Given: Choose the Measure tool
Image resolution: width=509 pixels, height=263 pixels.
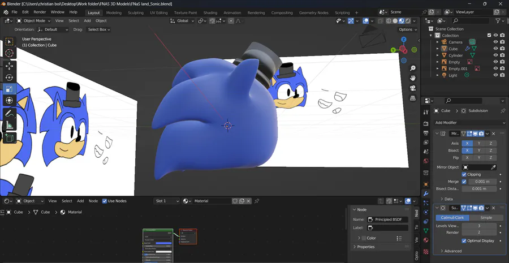Looking at the screenshot, I should point(9,125).
